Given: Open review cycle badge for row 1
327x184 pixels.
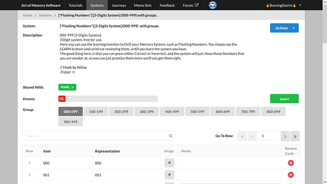Looking at the screenshot, I should click(x=291, y=163).
